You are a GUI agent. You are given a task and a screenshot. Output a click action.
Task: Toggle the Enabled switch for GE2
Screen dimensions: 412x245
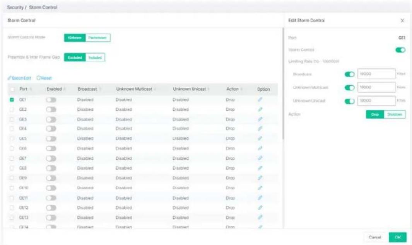pos(51,109)
